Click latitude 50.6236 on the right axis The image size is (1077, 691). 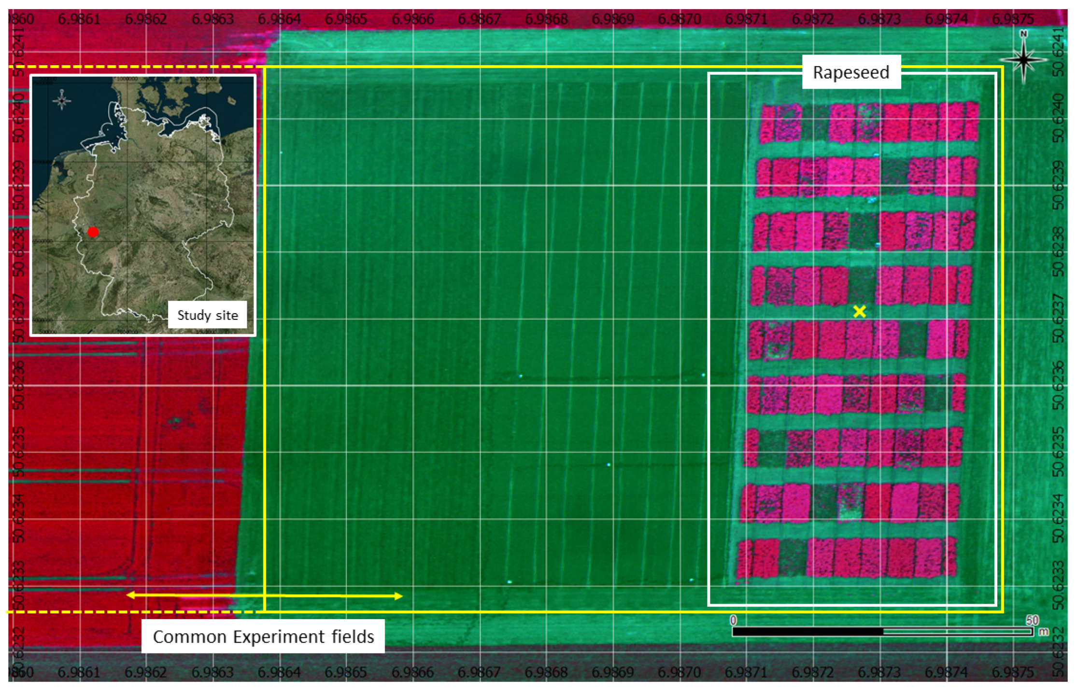(x=1058, y=386)
